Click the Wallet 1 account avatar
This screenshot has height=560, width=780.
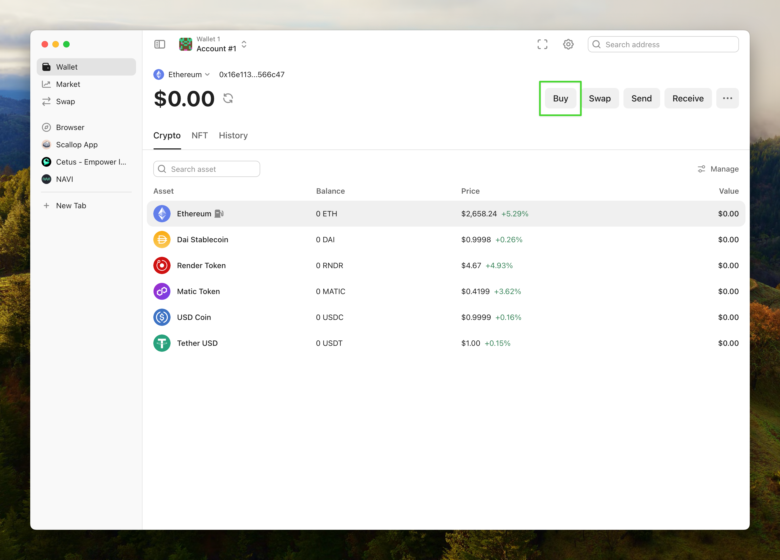click(186, 44)
